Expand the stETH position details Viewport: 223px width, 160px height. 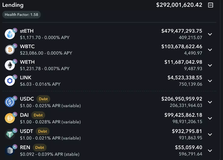(210, 34)
